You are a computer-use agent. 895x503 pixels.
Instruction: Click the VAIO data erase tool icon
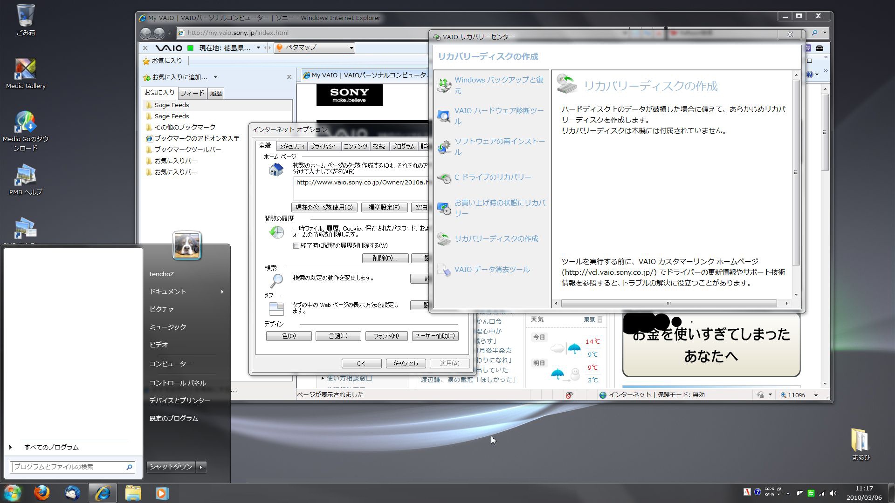pyautogui.click(x=444, y=270)
